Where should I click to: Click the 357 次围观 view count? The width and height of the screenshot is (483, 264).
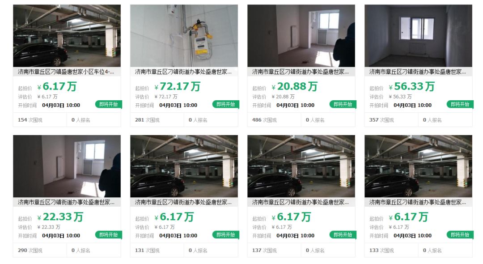click(x=381, y=120)
